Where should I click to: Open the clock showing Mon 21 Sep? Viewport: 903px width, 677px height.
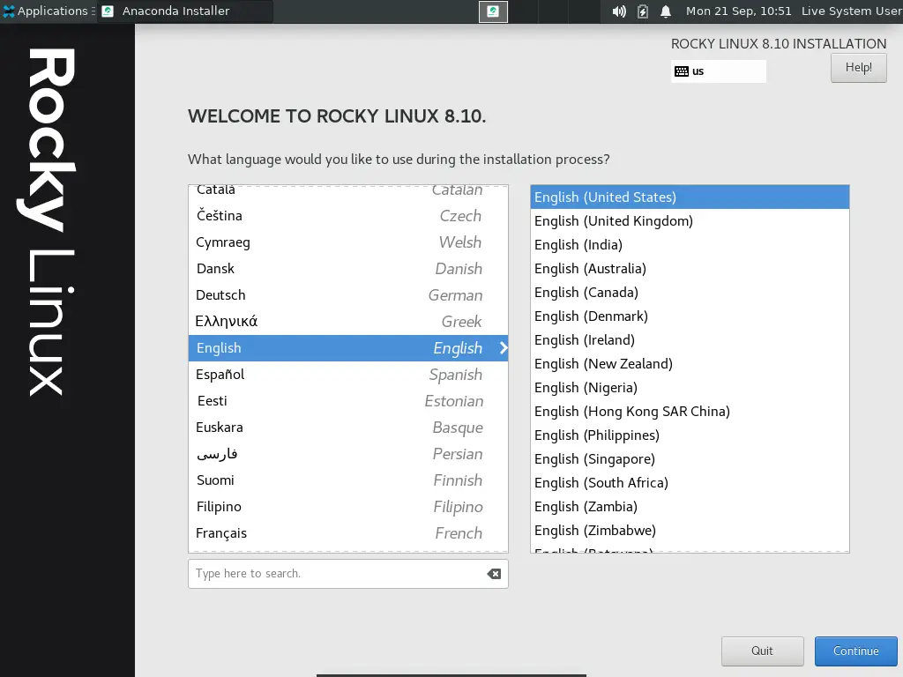[x=738, y=11]
